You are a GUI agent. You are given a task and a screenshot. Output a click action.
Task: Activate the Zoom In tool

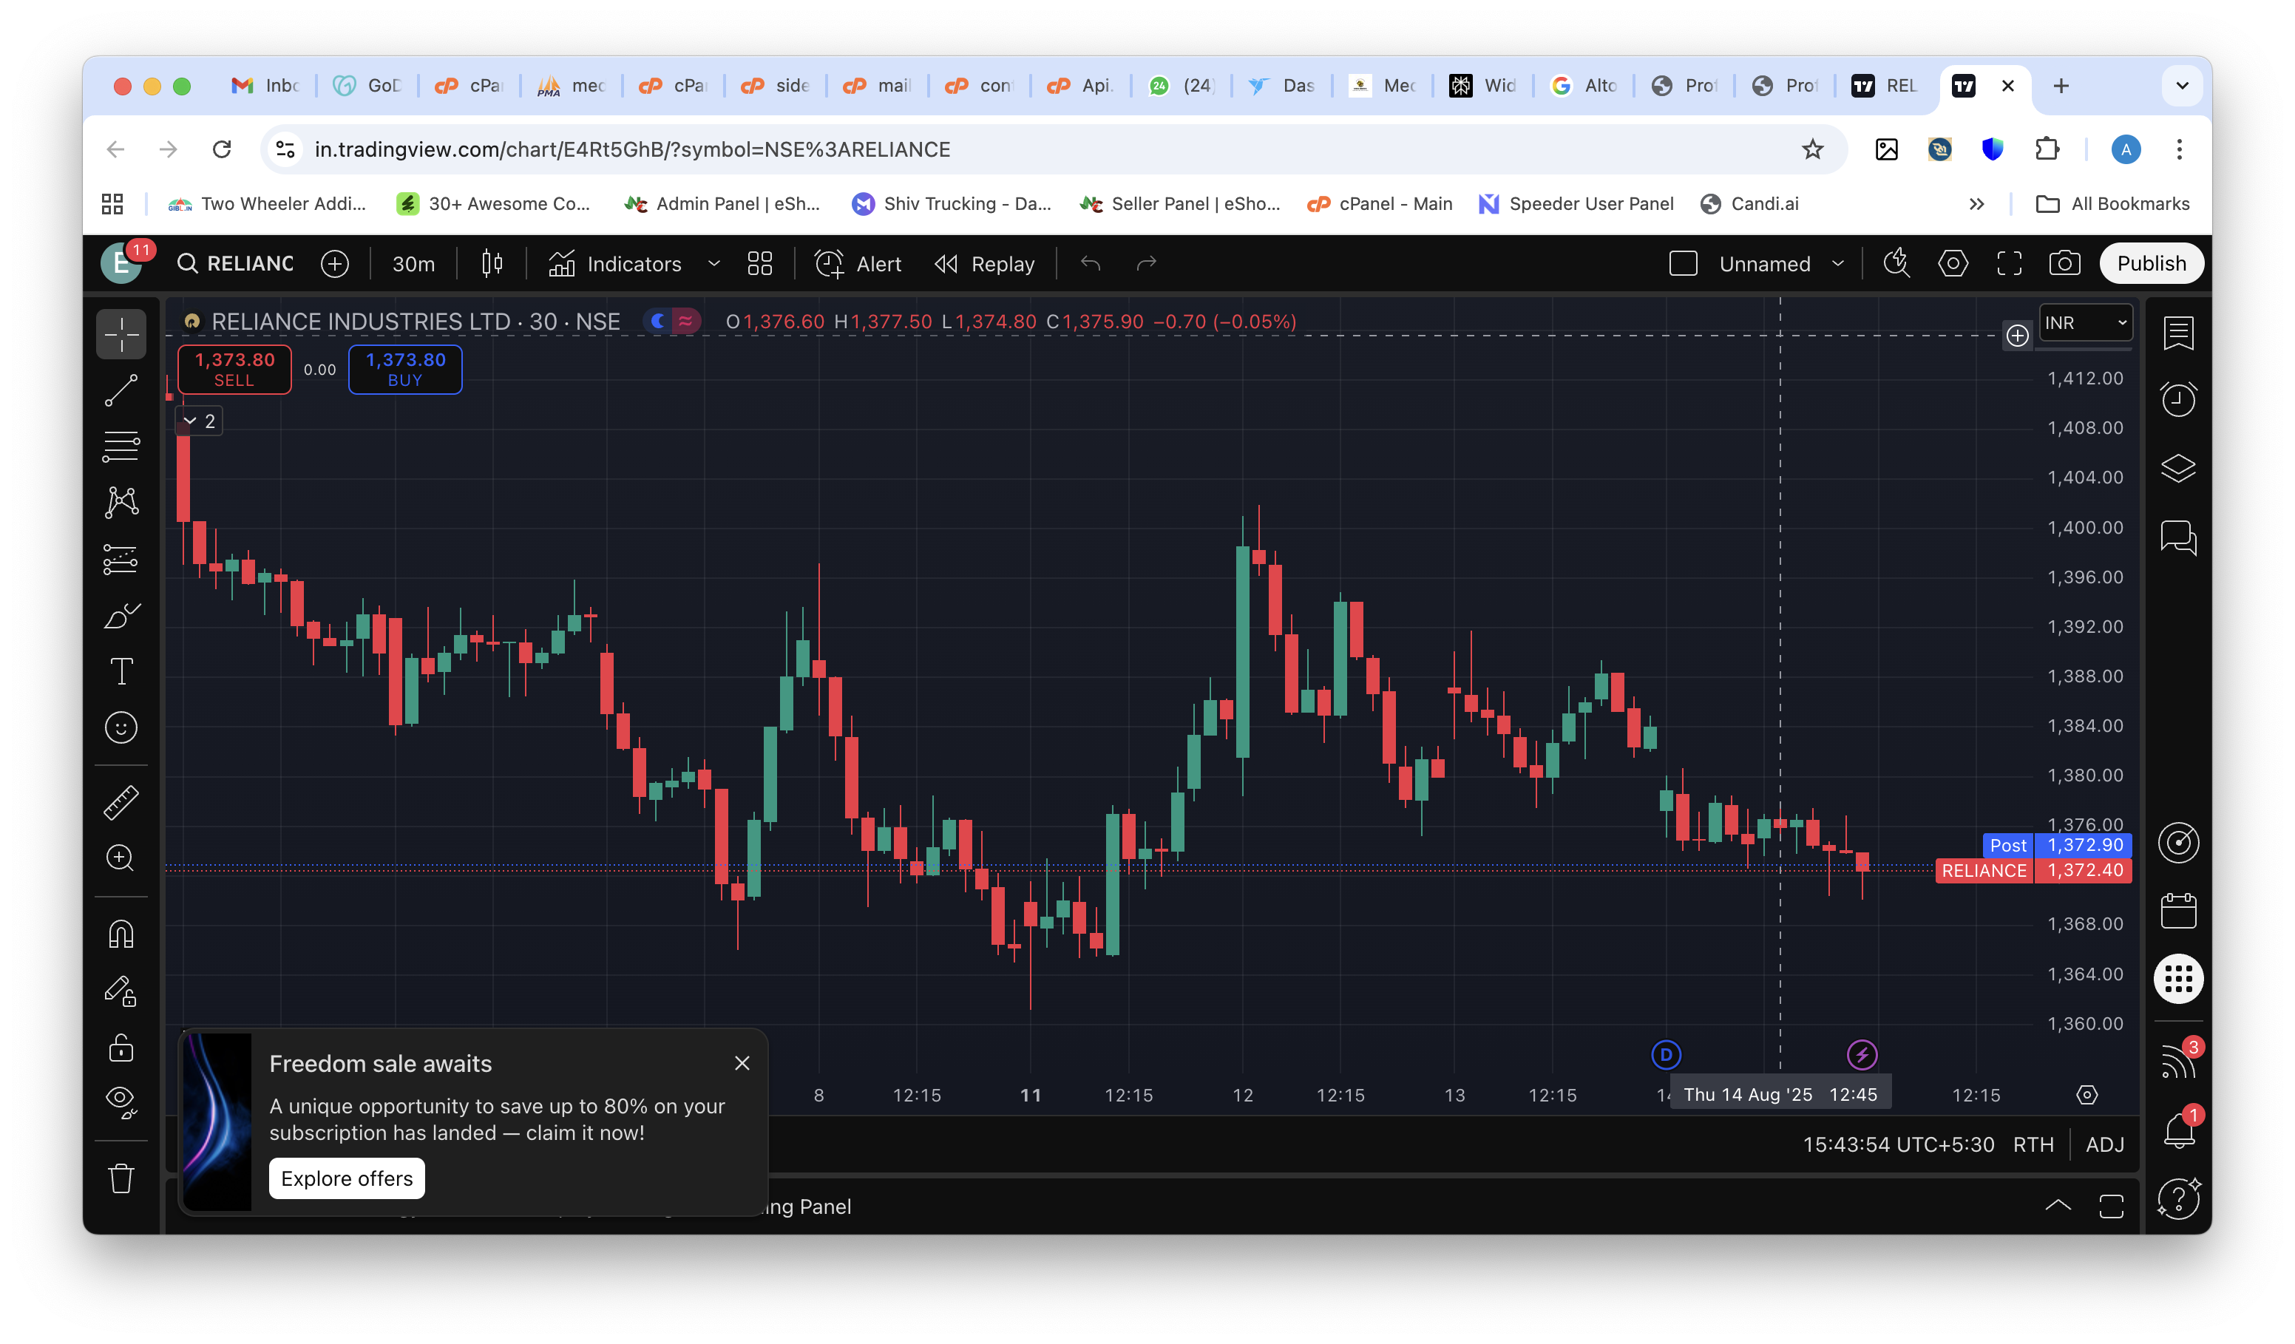click(x=121, y=858)
